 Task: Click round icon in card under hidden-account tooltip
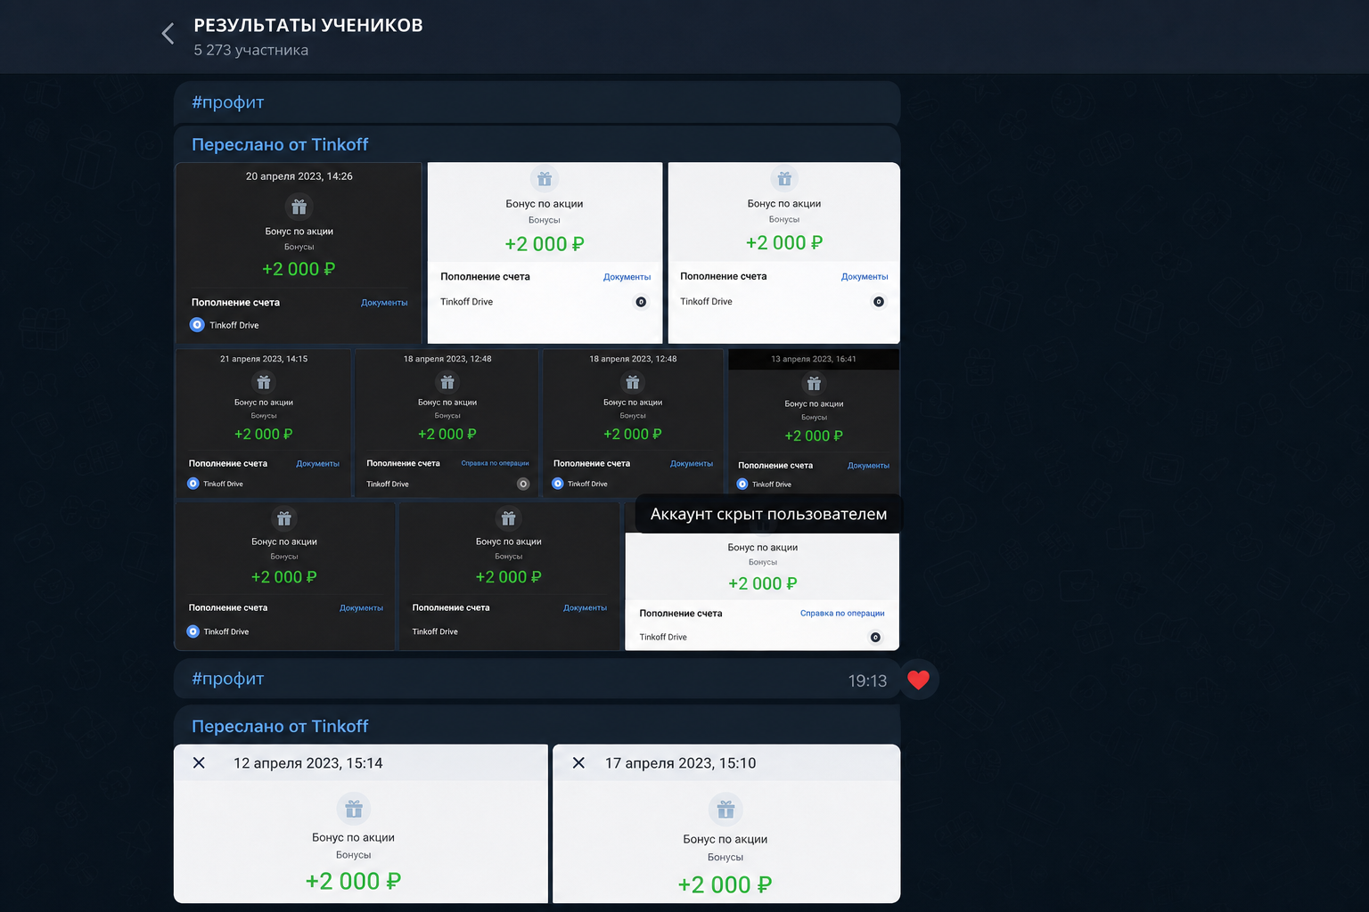click(x=875, y=637)
